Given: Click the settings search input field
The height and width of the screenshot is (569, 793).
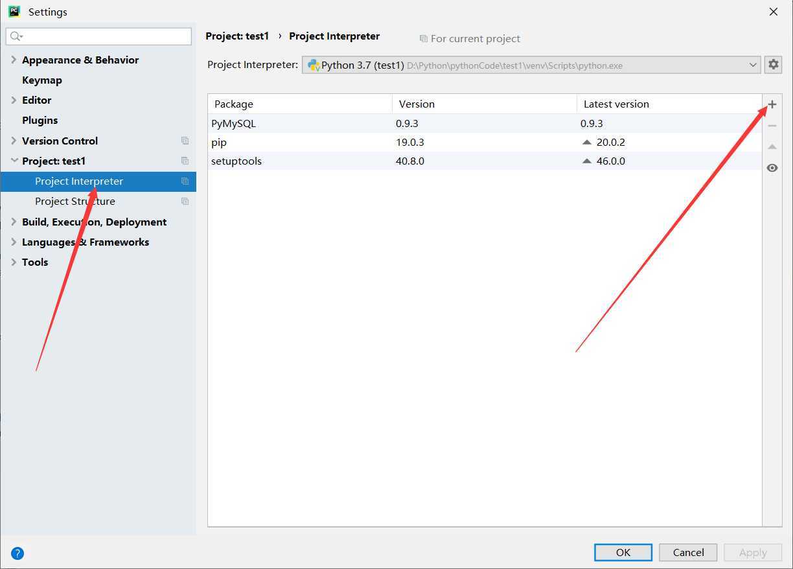Looking at the screenshot, I should point(98,36).
